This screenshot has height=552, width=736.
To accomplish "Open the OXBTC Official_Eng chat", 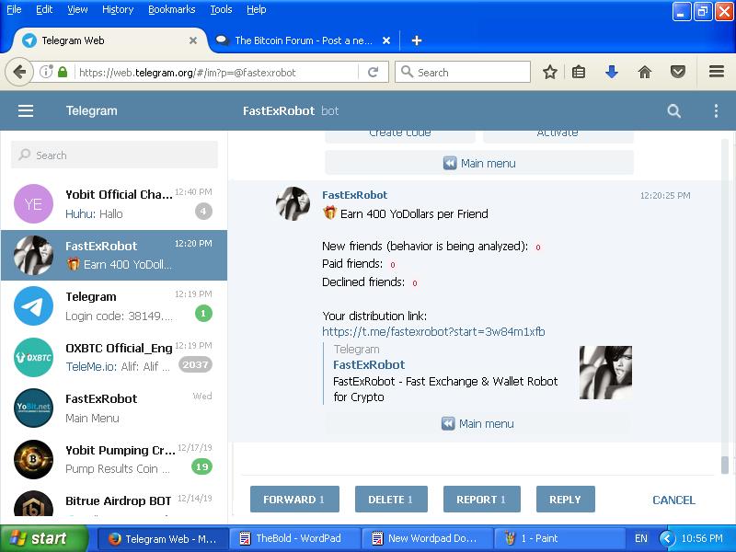I will 114,357.
